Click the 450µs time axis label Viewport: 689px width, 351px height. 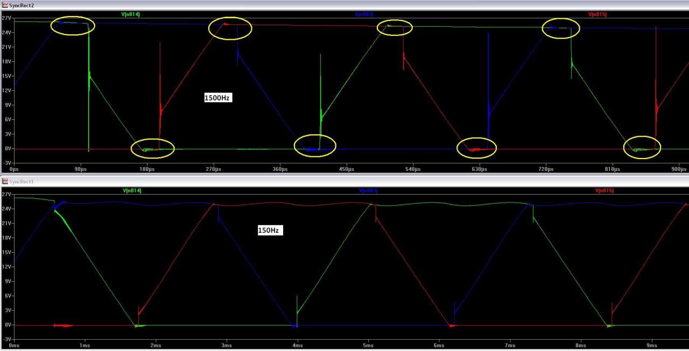coord(347,169)
